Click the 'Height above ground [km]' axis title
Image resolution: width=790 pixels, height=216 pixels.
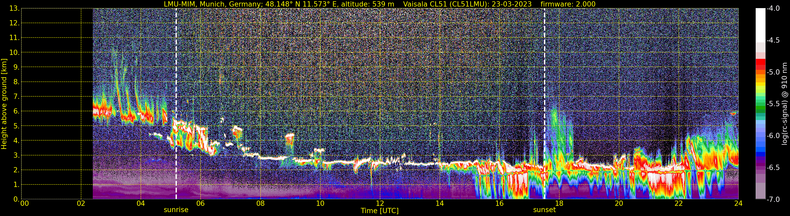[x=4, y=104]
